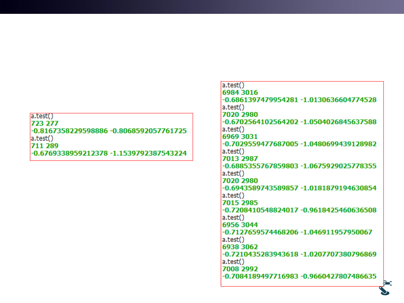Click the output line '7008 2992'

coord(240,269)
